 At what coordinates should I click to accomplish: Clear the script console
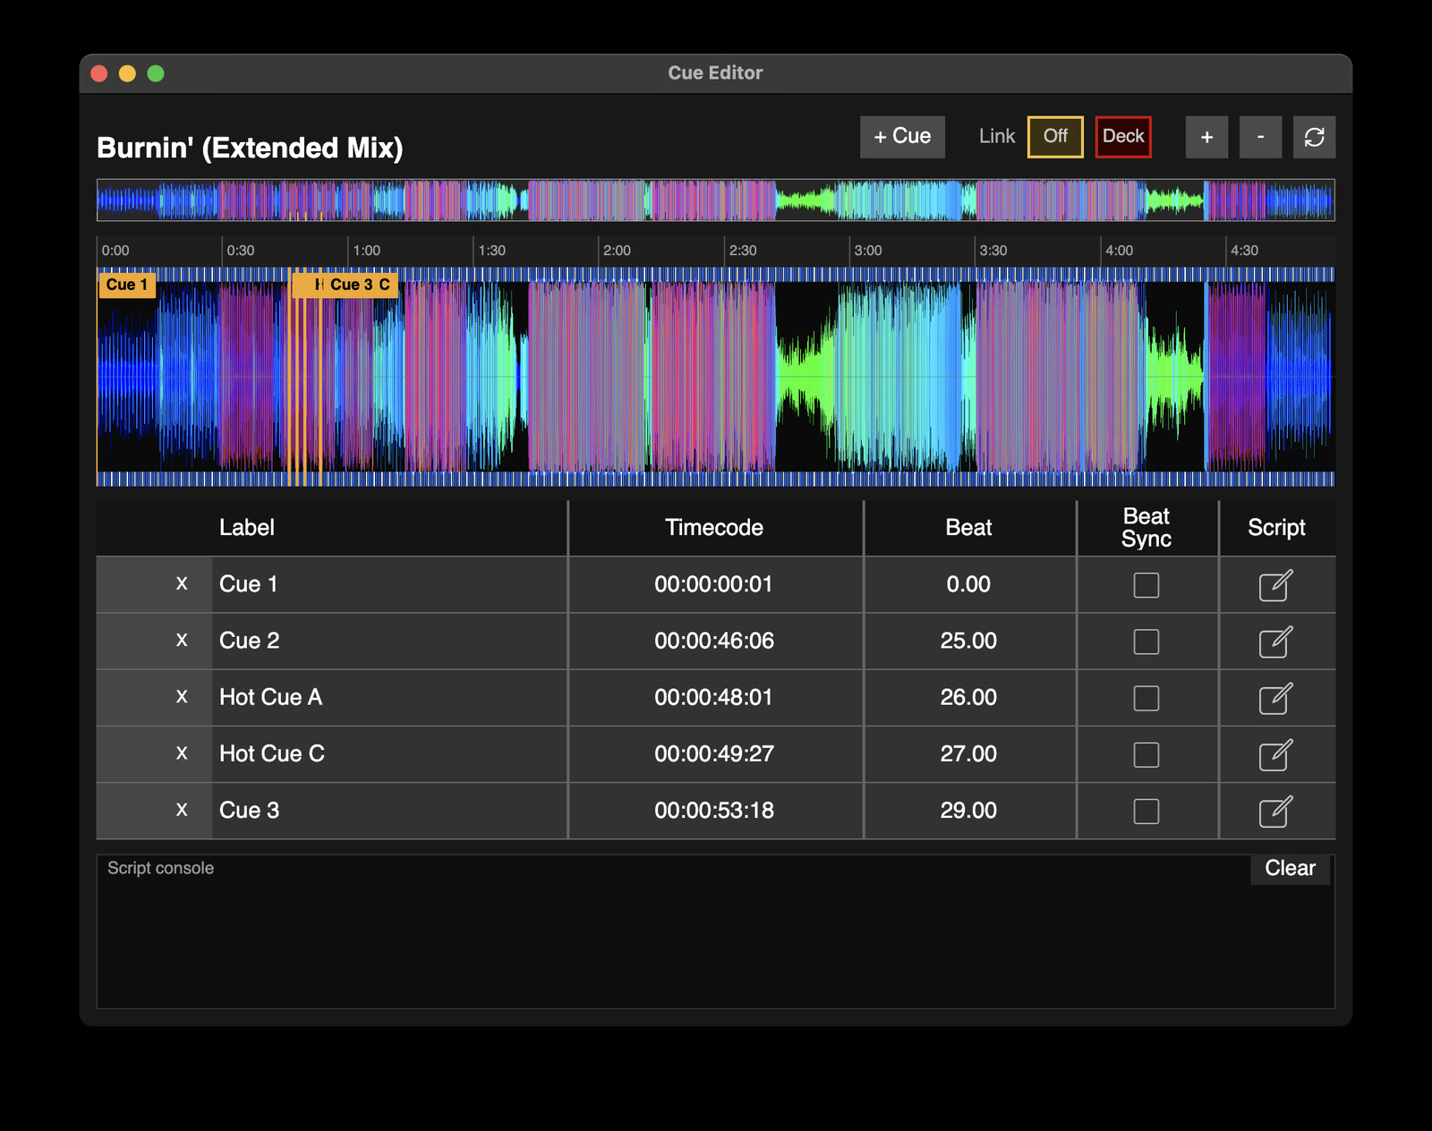[x=1290, y=869]
